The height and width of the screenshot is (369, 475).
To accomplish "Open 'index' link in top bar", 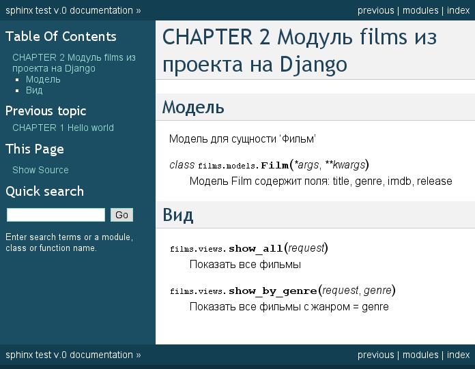I will (x=458, y=10).
